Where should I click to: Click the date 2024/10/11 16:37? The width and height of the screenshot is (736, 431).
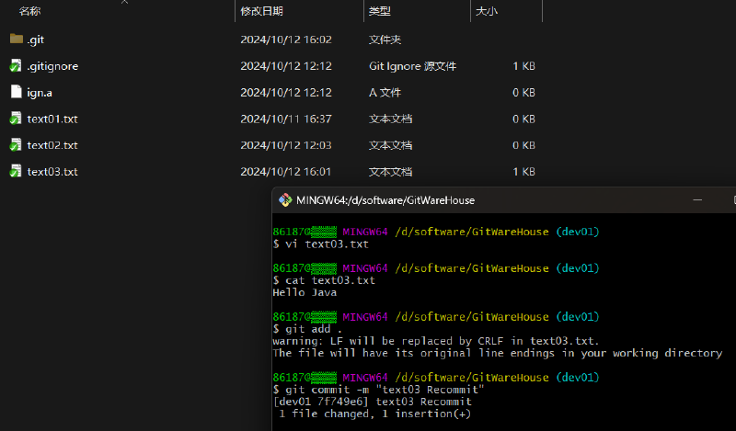[x=286, y=119]
